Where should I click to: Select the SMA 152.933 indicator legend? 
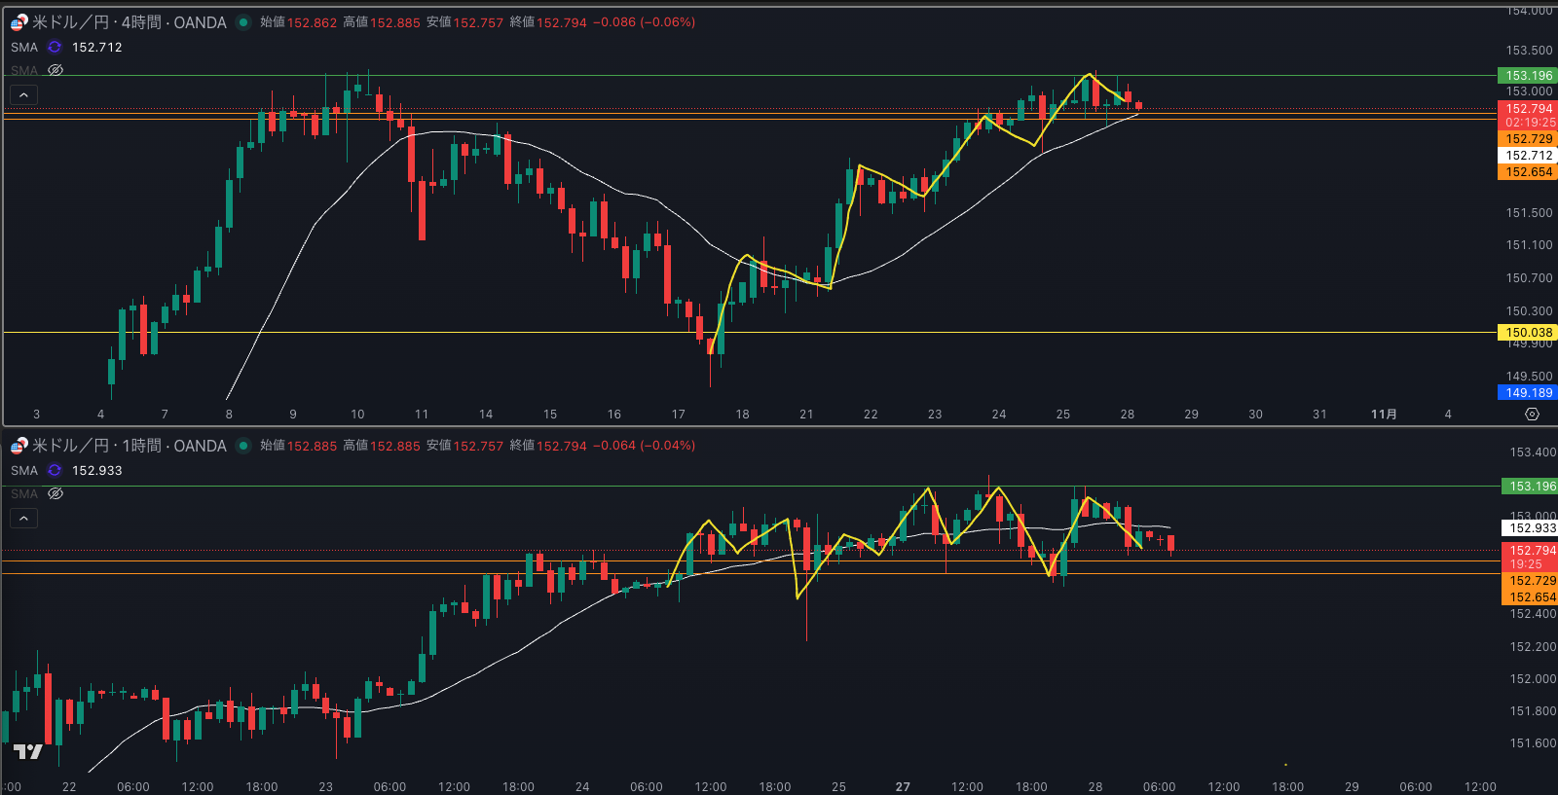(x=24, y=470)
